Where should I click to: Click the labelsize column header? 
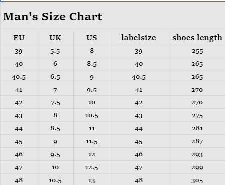coord(139,38)
